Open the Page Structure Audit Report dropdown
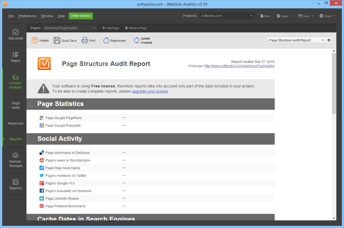The height and width of the screenshot is (228, 344). pyautogui.click(x=297, y=40)
